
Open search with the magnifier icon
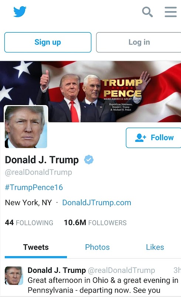[x=147, y=12]
